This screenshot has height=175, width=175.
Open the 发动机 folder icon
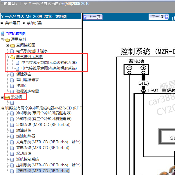(x=8, y=97)
